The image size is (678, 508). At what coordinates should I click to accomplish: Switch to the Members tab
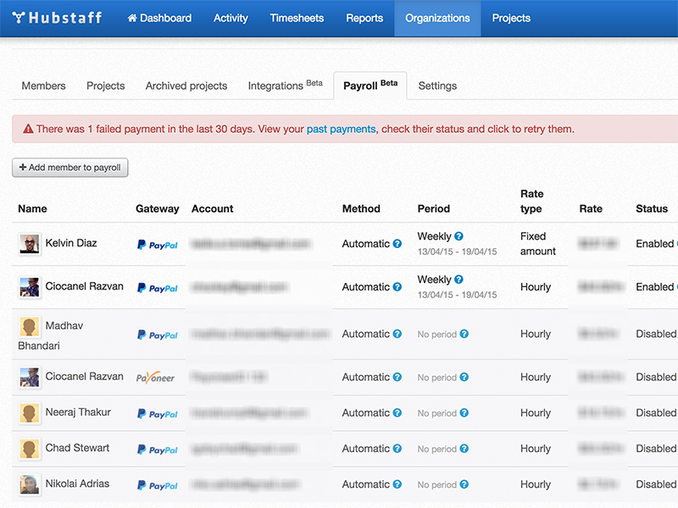[x=43, y=86]
